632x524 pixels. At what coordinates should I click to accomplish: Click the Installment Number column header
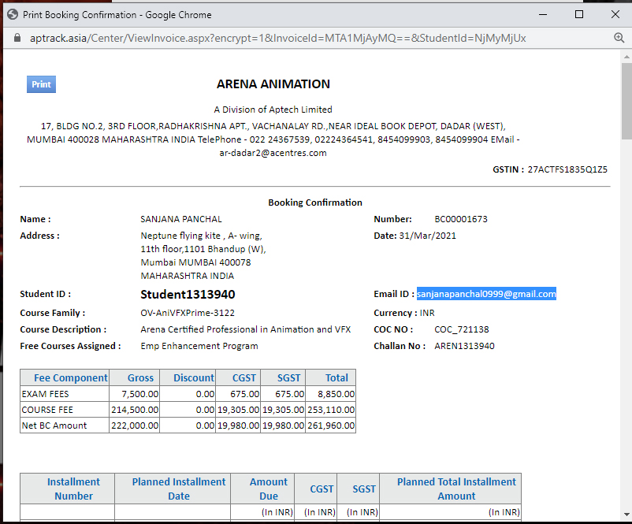point(67,489)
